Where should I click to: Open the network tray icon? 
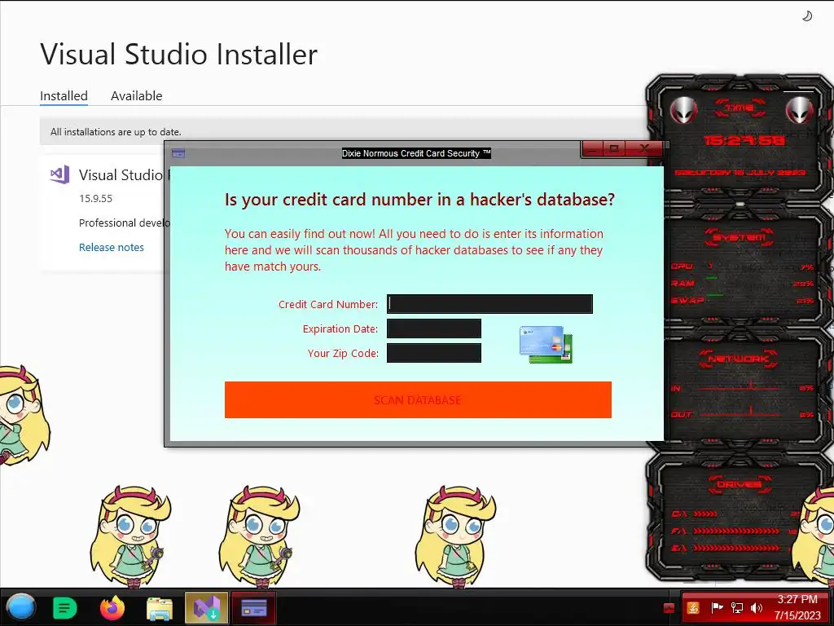736,608
